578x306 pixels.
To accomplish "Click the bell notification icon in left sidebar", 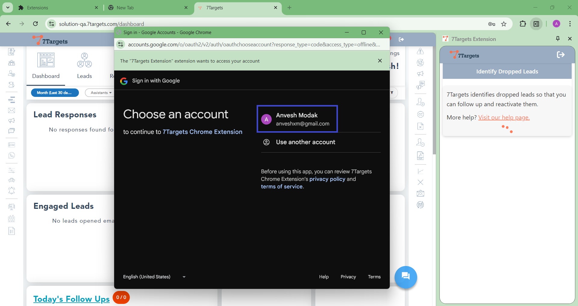I will (11, 190).
